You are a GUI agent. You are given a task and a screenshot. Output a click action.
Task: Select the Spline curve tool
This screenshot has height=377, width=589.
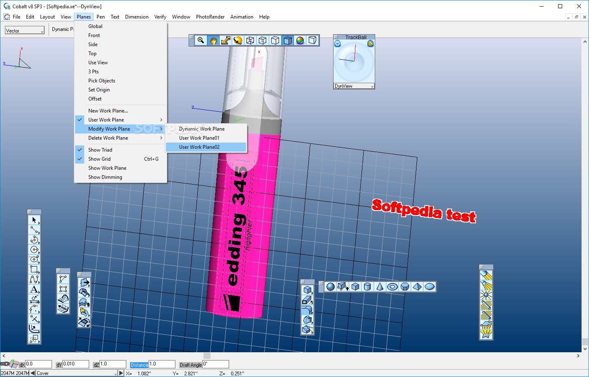coord(34,279)
